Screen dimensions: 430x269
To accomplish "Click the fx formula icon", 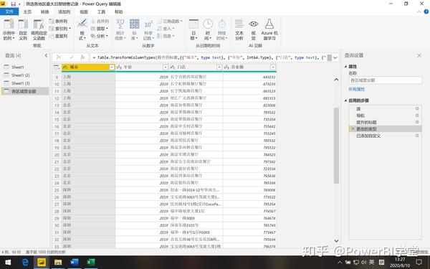I will 82,57.
